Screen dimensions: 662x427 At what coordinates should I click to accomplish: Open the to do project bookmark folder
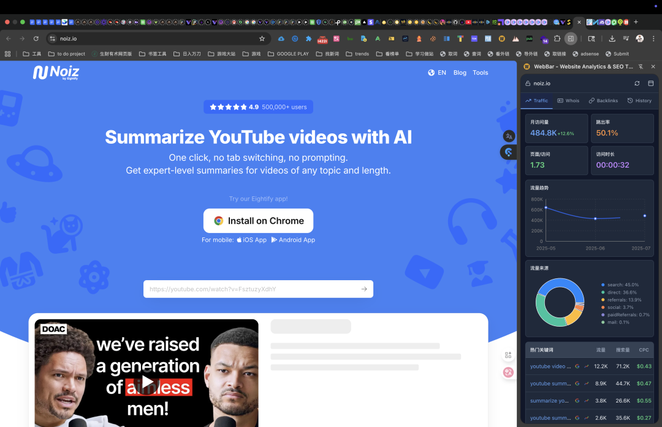[67, 54]
